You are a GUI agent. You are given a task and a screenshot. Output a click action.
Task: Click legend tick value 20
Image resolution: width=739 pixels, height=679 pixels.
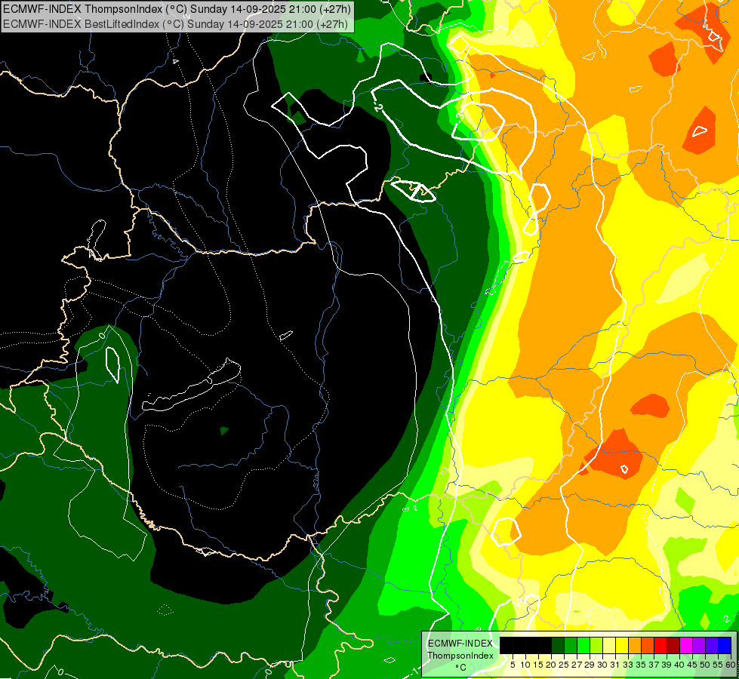coord(552,665)
